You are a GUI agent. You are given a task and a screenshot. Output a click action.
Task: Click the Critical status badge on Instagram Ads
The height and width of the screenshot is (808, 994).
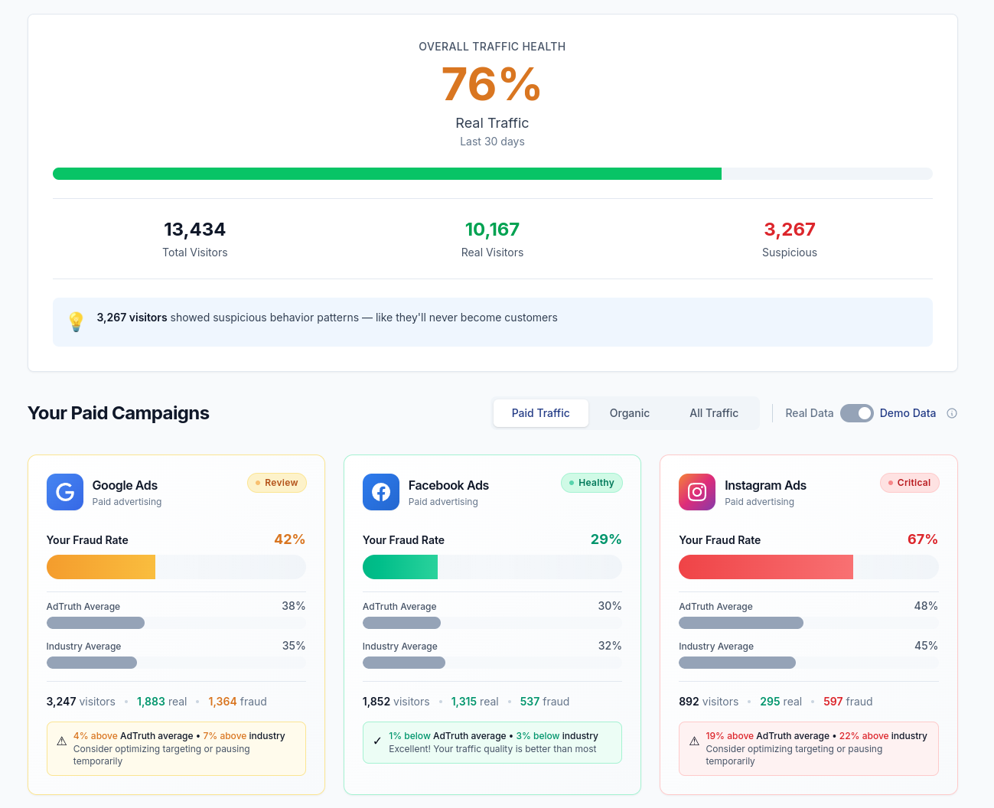(909, 483)
